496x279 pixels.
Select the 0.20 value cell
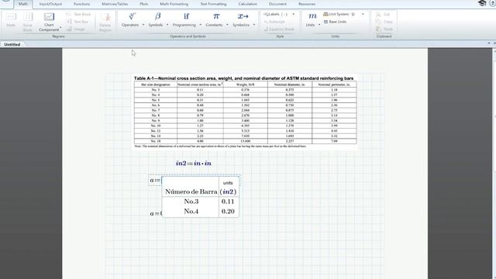pos(228,212)
